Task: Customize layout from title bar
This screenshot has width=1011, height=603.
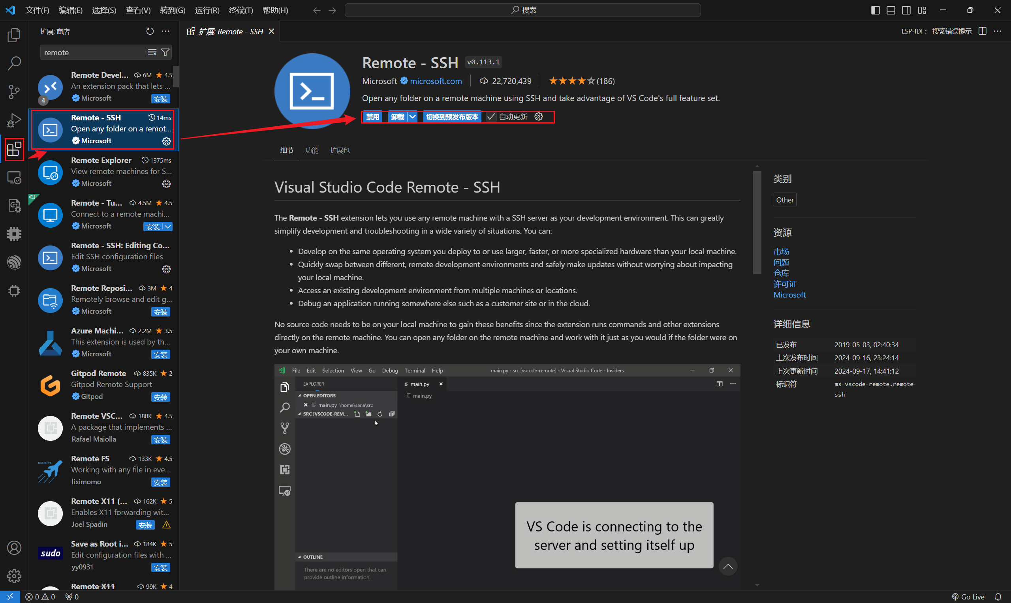Action: [x=922, y=10]
